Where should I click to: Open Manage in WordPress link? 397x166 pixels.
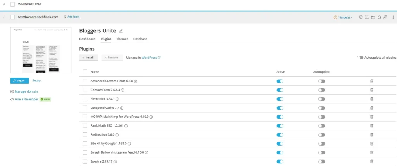[x=151, y=58]
